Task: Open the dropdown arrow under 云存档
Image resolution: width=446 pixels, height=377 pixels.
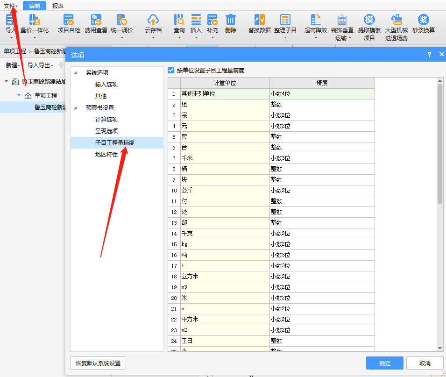Action: click(153, 37)
